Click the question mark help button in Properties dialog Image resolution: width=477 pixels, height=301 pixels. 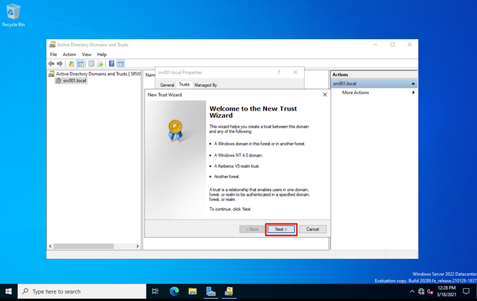pyautogui.click(x=278, y=72)
